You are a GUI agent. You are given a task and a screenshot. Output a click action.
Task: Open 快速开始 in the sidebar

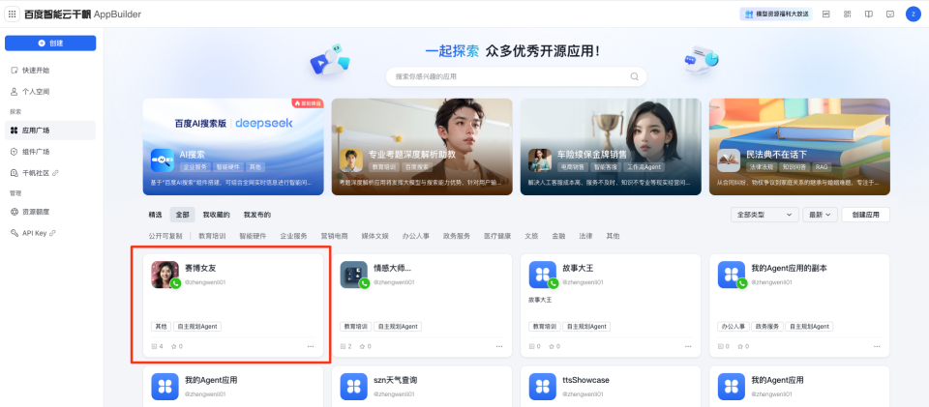[50, 71]
